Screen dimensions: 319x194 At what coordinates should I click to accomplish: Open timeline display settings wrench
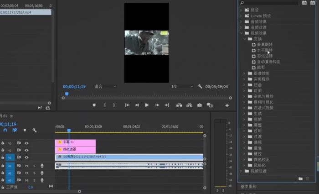[34, 131]
